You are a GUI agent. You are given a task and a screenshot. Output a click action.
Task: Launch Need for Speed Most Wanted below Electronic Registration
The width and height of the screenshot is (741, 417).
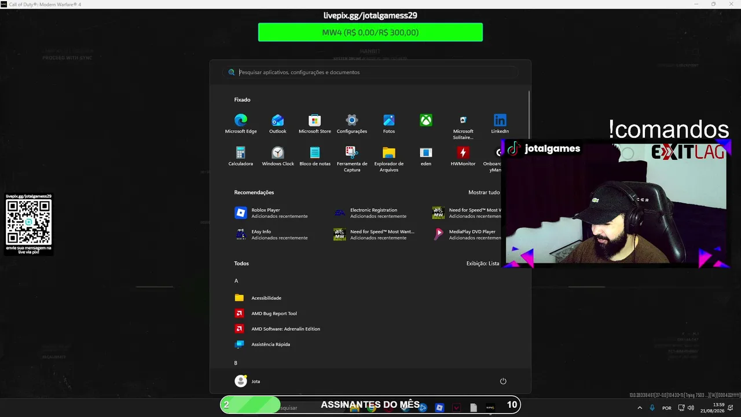pyautogui.click(x=374, y=235)
